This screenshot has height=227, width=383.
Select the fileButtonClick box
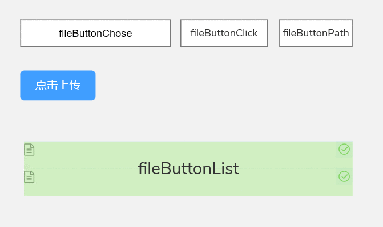point(224,33)
